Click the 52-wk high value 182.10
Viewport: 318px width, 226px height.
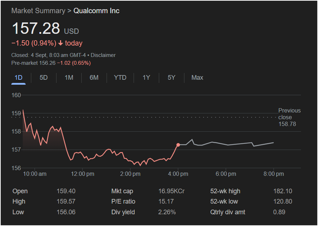pyautogui.click(x=283, y=191)
